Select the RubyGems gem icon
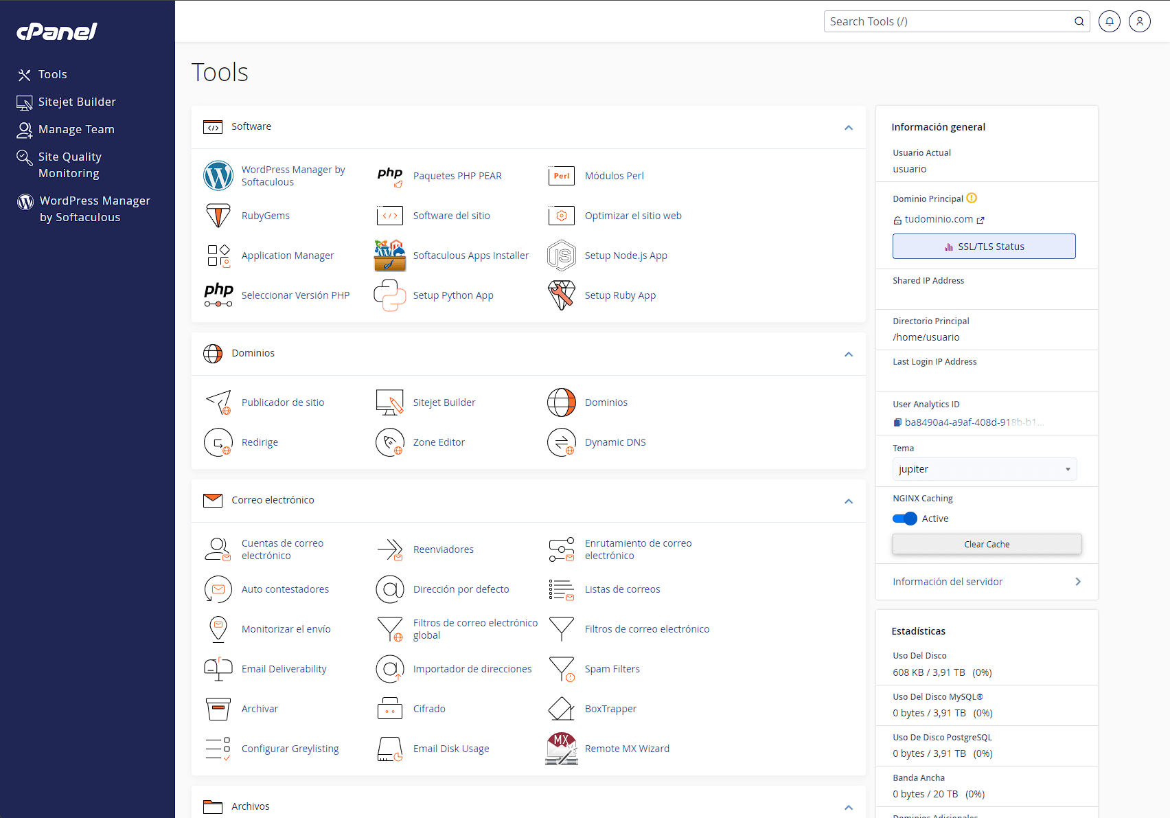 click(218, 216)
